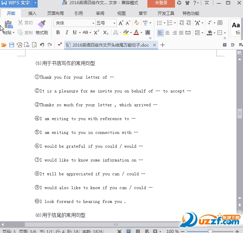Viewport: 243px width, 233px height.
Task: Clear formatting with eraser icon
Action: 137,23
